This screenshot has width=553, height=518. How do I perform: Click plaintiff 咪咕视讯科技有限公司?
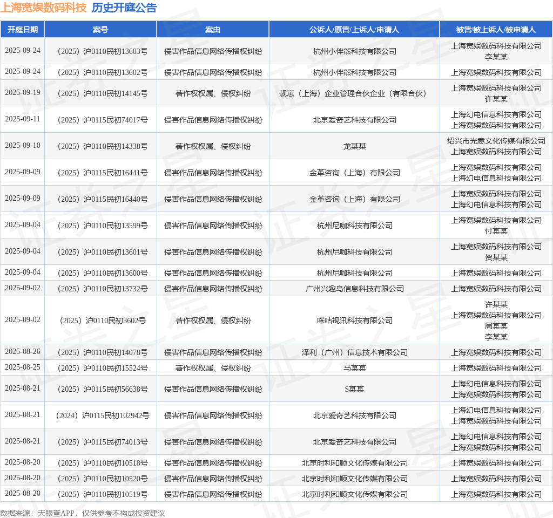(x=354, y=321)
